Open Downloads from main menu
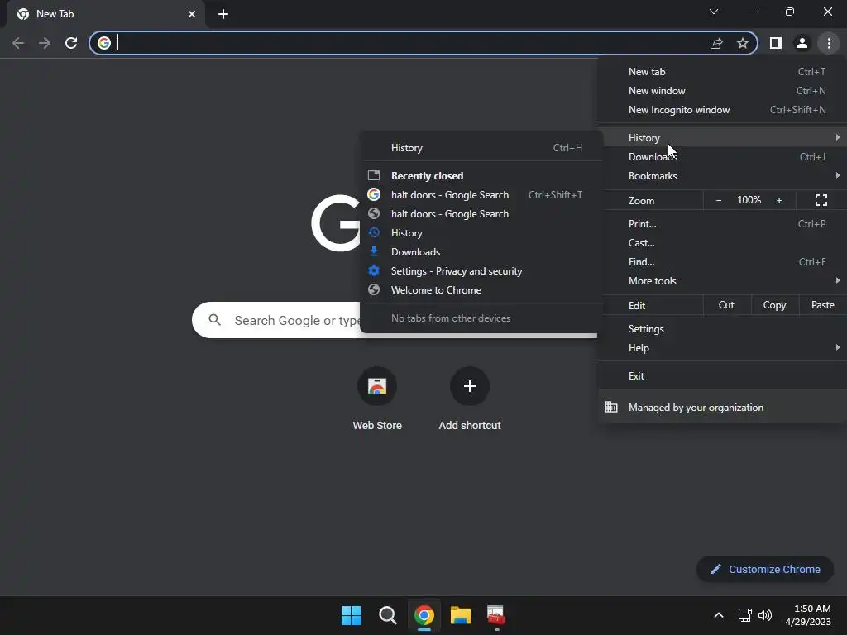The height and width of the screenshot is (635, 847). [x=722, y=156]
